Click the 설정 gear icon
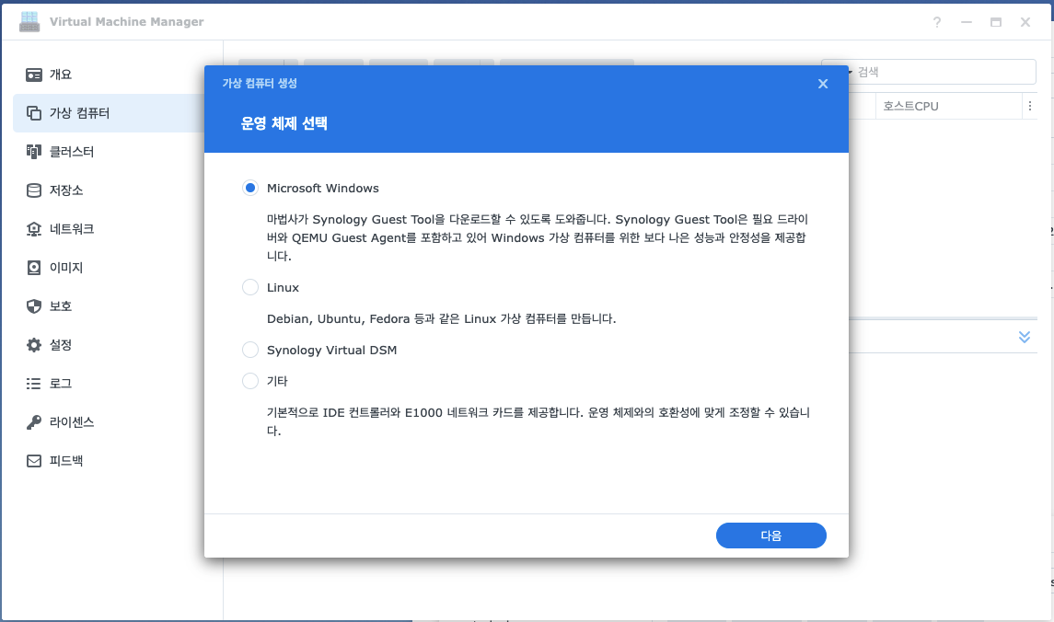 34,345
